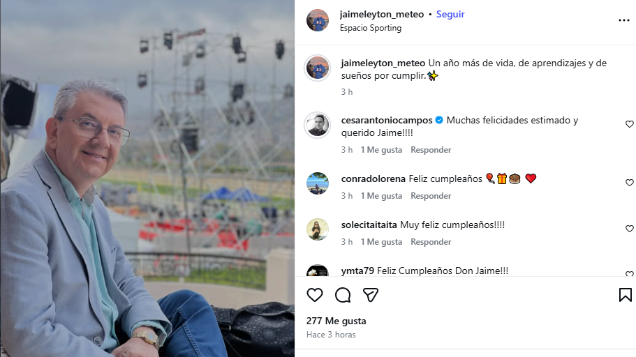The image size is (636, 357).
Task: Open the 277 Me gusta likes list
Action: point(337,321)
